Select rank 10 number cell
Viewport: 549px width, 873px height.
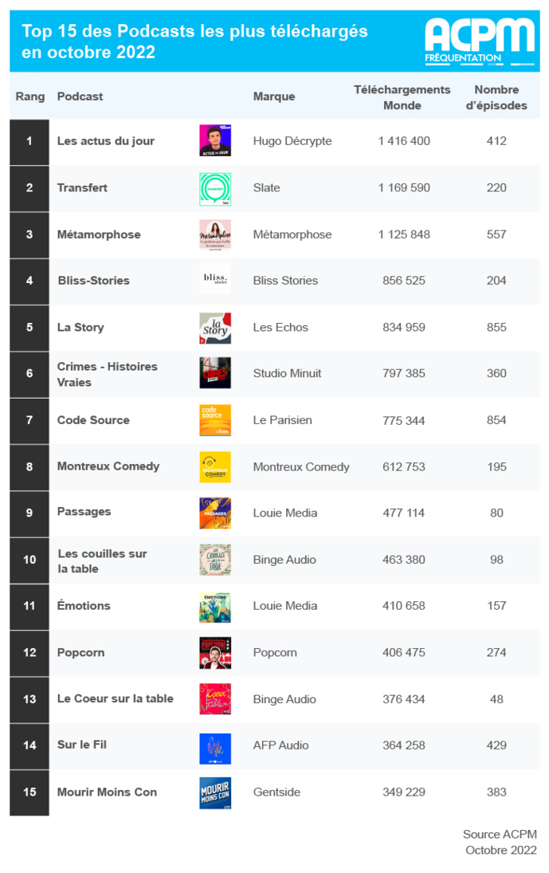[x=29, y=560]
